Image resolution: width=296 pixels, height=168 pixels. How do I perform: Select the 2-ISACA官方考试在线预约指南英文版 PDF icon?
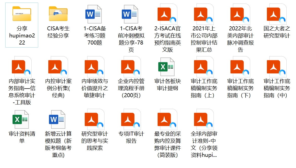(x=167, y=14)
